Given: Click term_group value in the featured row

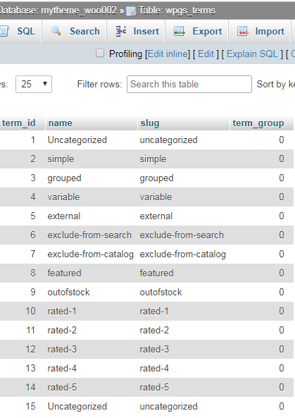Looking at the screenshot, I should 282,273.
